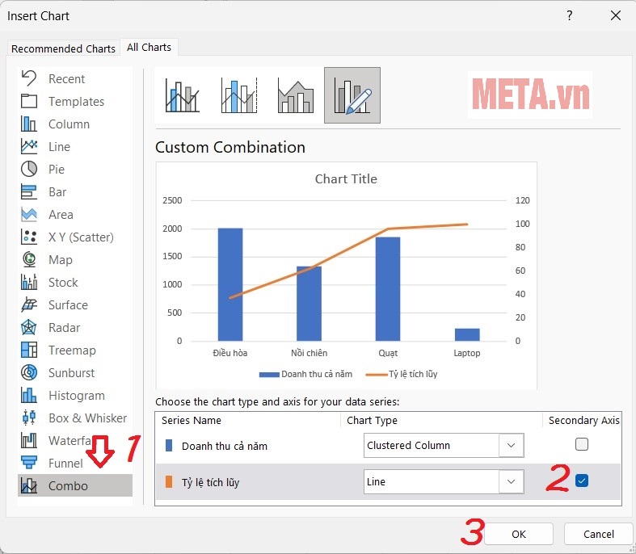The height and width of the screenshot is (554, 636).
Task: Expand Line chart type dropdown for Tỷ lệ tích lũy
Action: 511,482
